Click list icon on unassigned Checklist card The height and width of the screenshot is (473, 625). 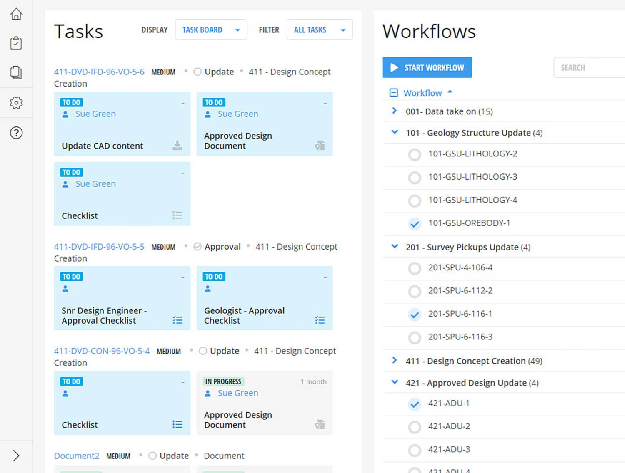click(177, 424)
